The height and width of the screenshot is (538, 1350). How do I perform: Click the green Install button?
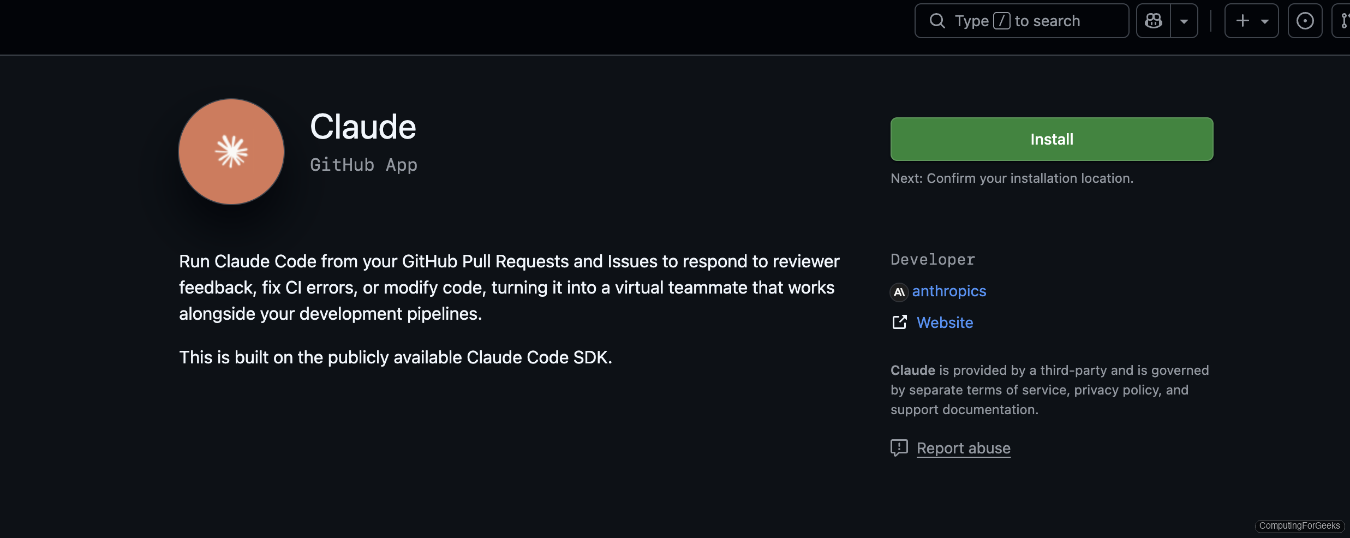[x=1051, y=139]
